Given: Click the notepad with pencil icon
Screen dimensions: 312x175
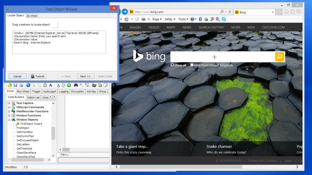Looking at the screenshot, I should click(x=106, y=85).
